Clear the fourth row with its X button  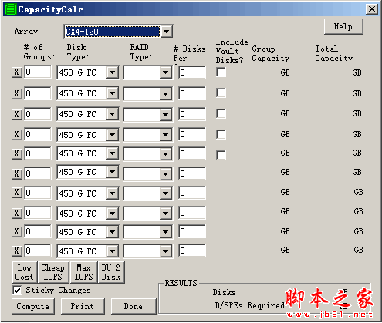click(x=17, y=134)
